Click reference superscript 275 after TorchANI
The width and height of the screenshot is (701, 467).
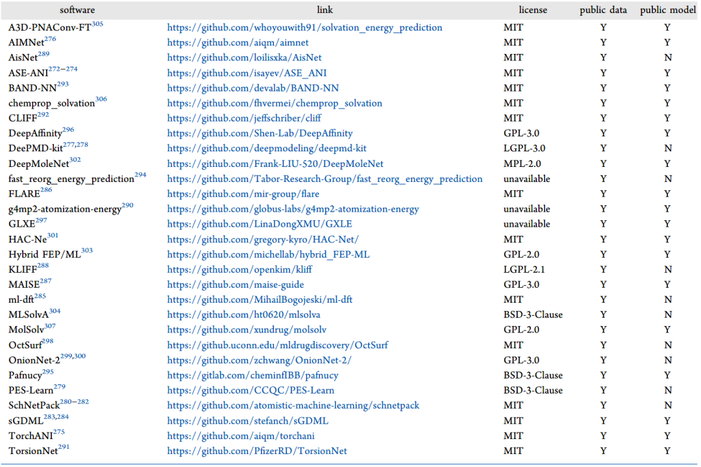click(x=59, y=432)
